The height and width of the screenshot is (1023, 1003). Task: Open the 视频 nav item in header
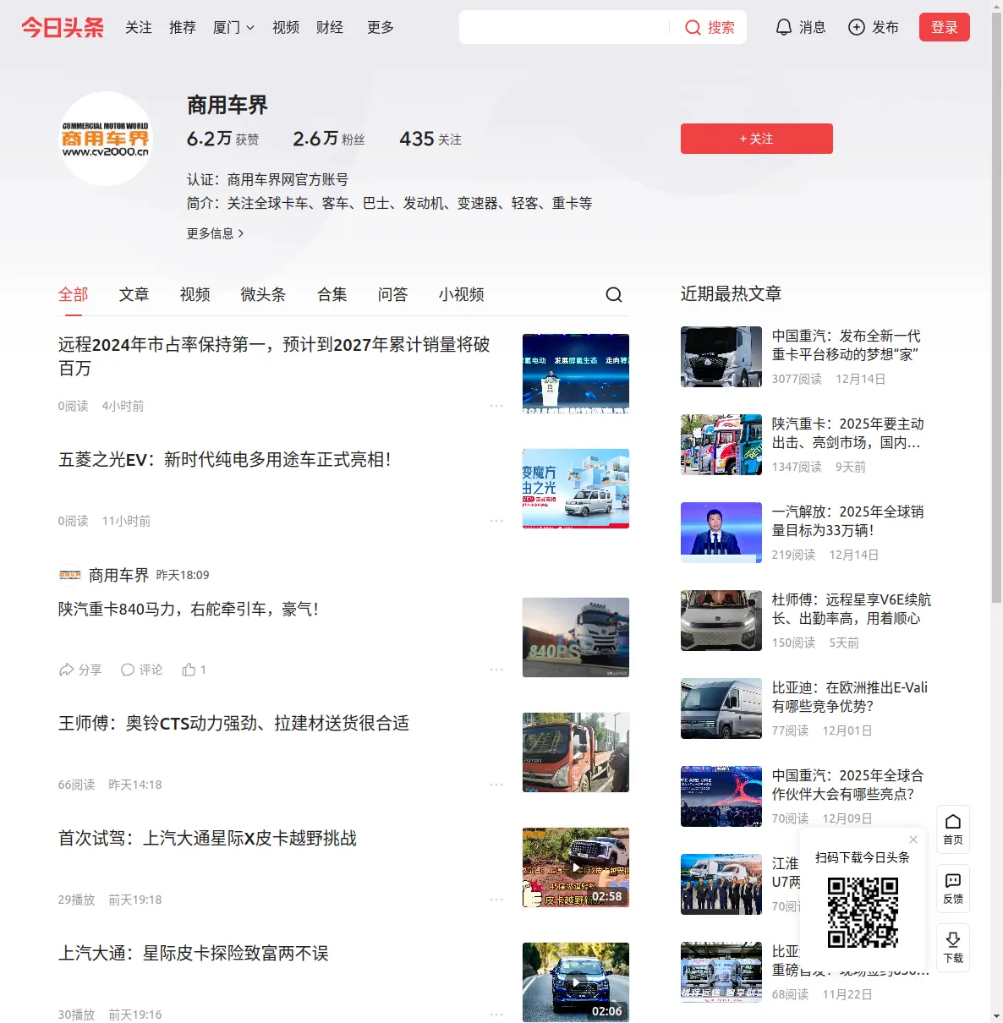click(286, 28)
